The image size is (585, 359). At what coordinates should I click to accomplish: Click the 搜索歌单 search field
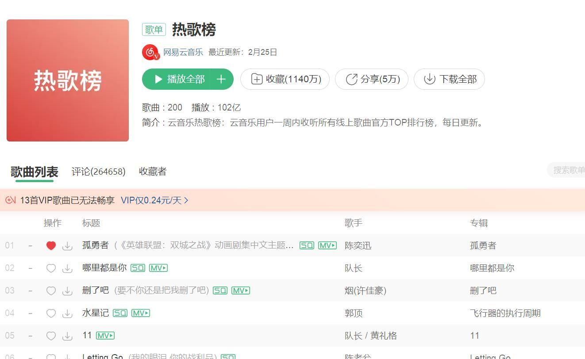pyautogui.click(x=568, y=170)
